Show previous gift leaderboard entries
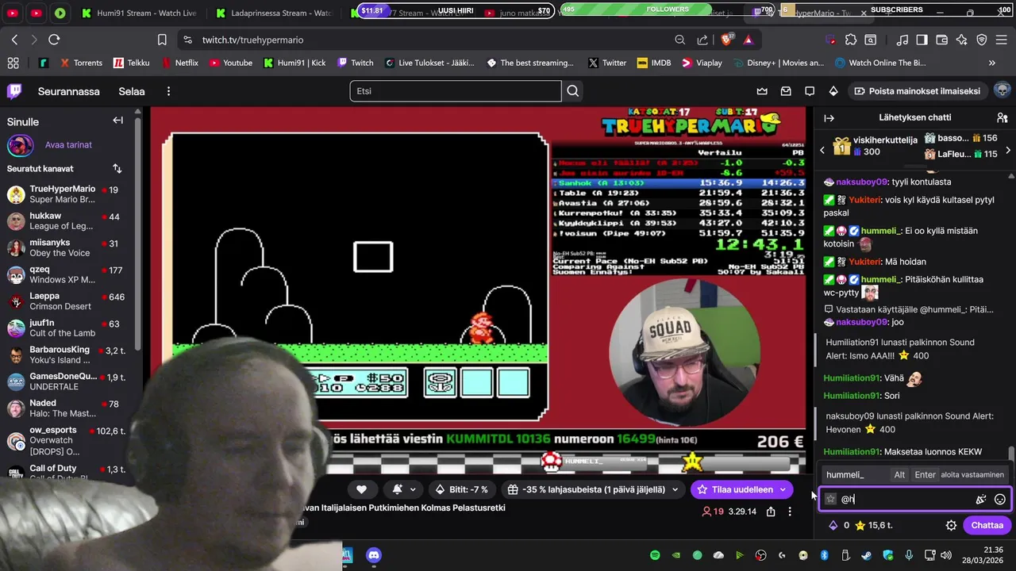Image resolution: width=1016 pixels, height=571 pixels. (x=822, y=150)
